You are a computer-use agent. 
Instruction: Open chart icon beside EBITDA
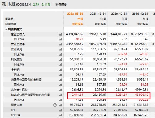click(x=60, y=115)
